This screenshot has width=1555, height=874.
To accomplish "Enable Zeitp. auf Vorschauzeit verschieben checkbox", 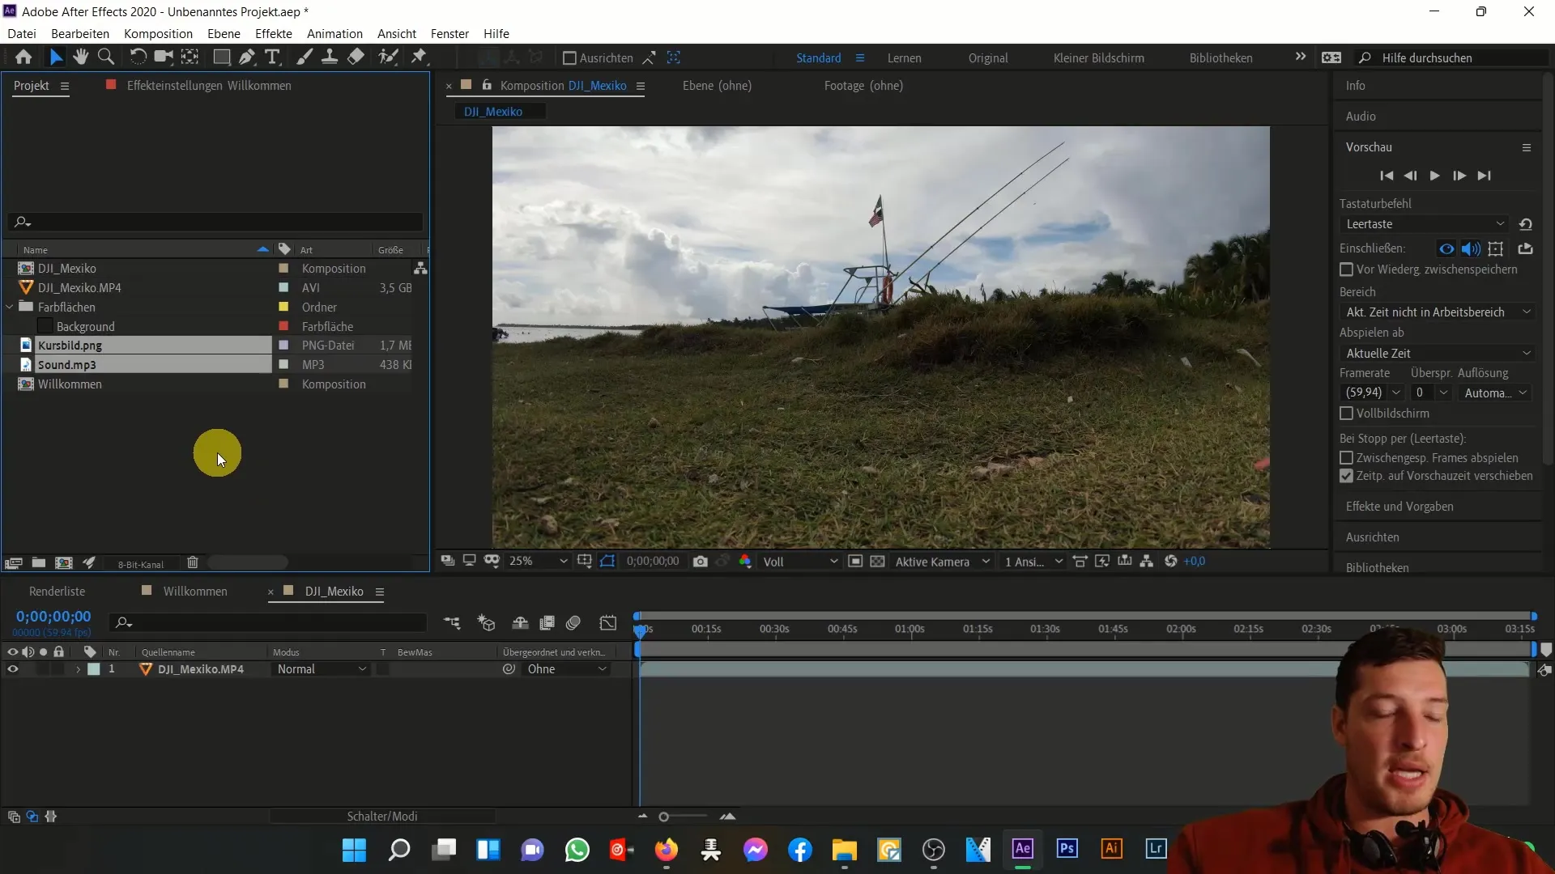I will point(1347,476).
